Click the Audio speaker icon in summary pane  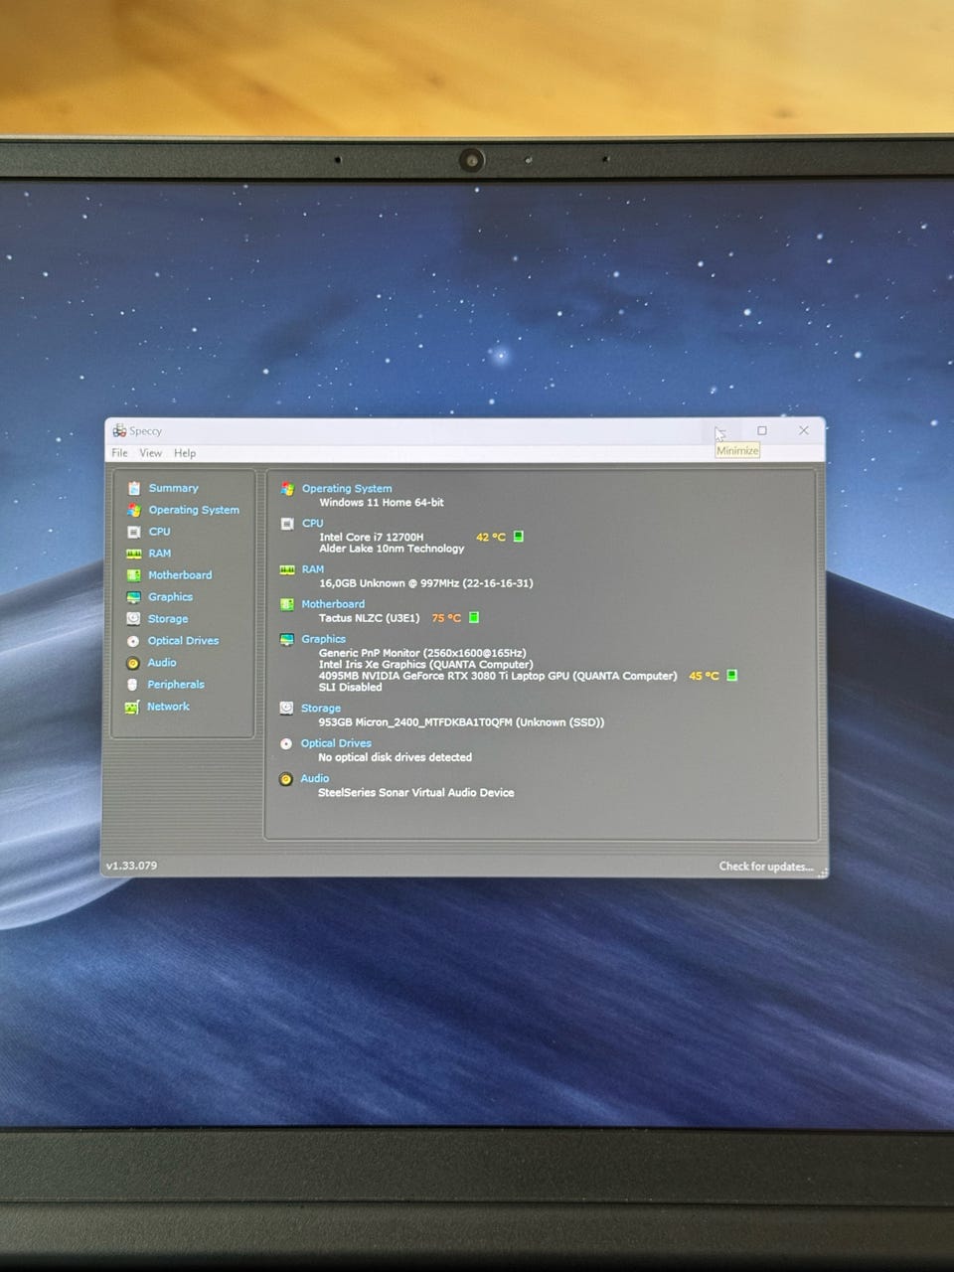point(286,779)
